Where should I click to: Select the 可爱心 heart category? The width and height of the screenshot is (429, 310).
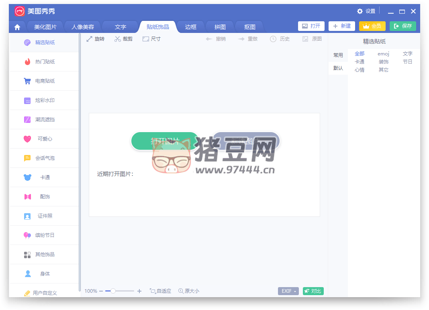(x=44, y=139)
